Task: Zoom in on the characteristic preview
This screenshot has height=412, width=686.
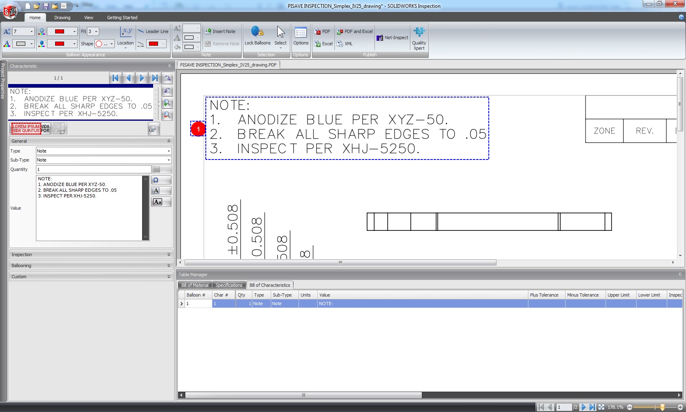Action: click(167, 103)
